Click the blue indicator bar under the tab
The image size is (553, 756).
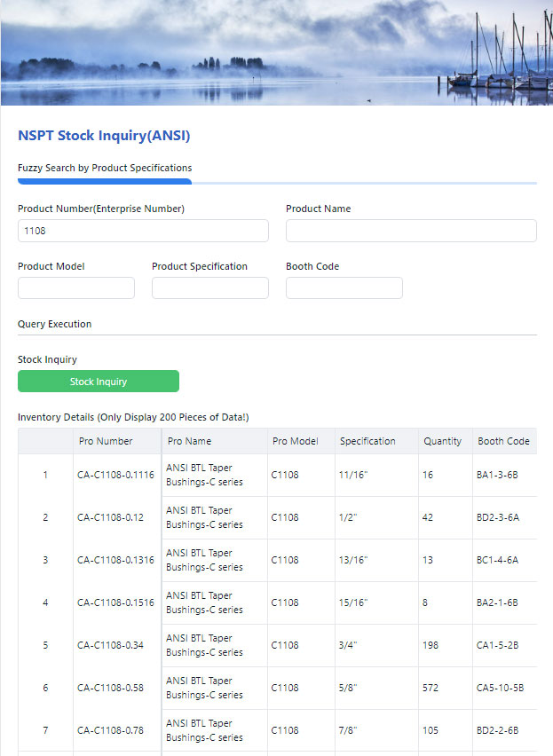pyautogui.click(x=105, y=182)
